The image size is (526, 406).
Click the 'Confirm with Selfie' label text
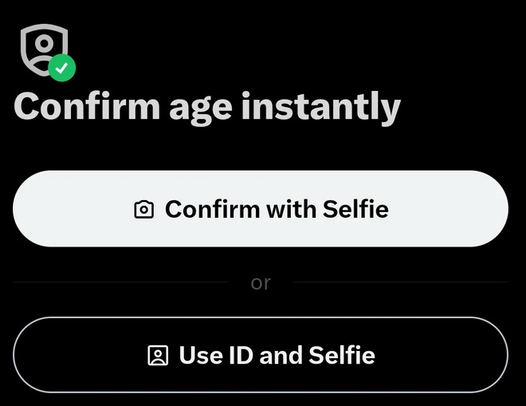[x=277, y=209]
